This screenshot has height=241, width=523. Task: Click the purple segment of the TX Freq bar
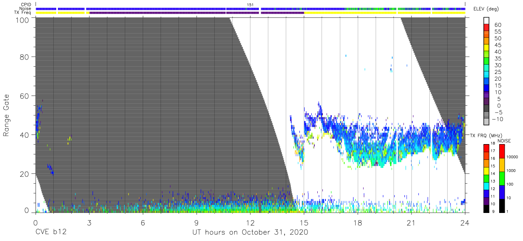tap(196, 13)
